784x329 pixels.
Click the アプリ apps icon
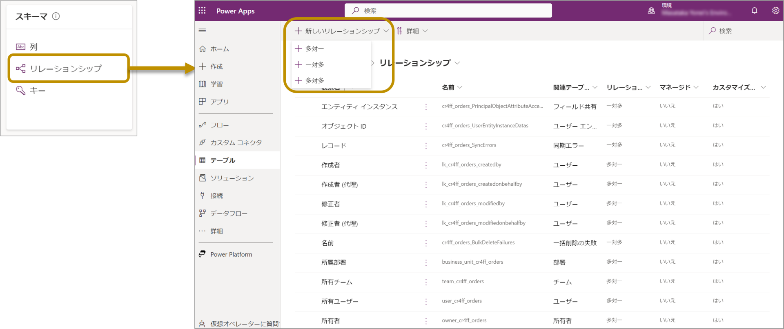[203, 102]
